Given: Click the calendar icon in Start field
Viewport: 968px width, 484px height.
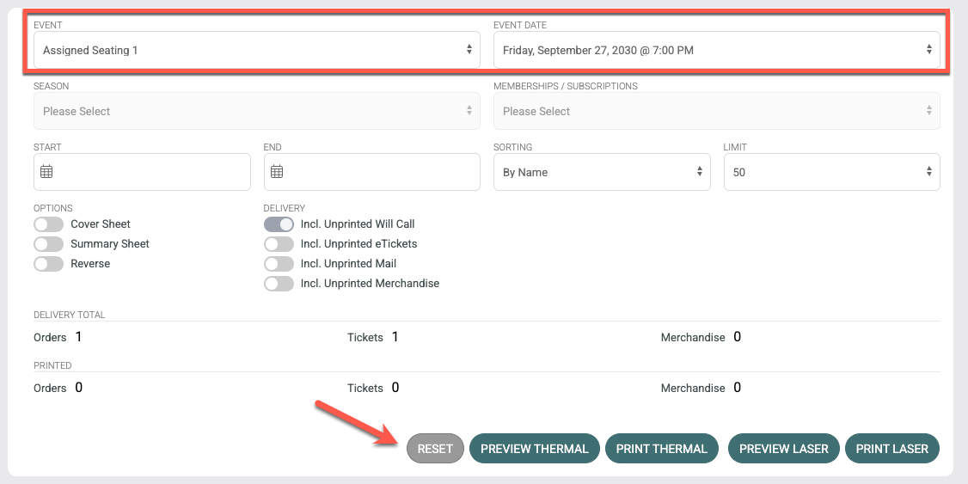Looking at the screenshot, I should point(46,172).
